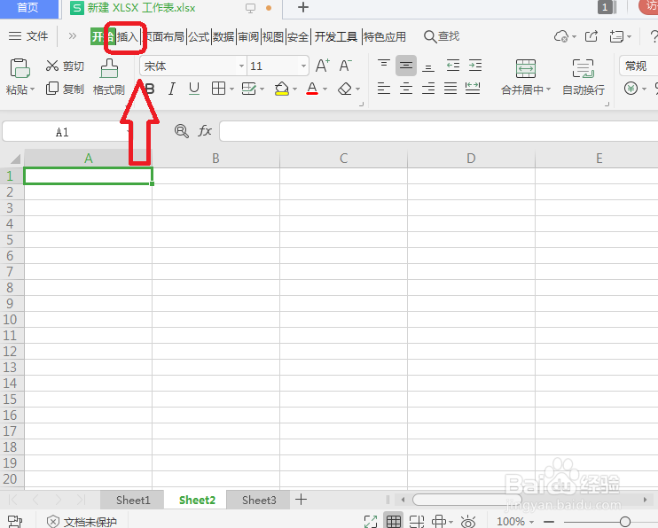Open the Find (查找) search
658x528 pixels.
coord(442,36)
